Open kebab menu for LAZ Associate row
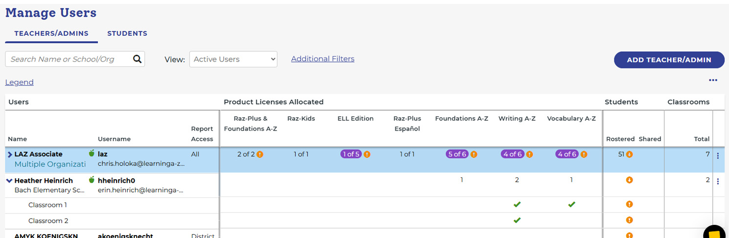729x238 pixels. click(x=718, y=156)
